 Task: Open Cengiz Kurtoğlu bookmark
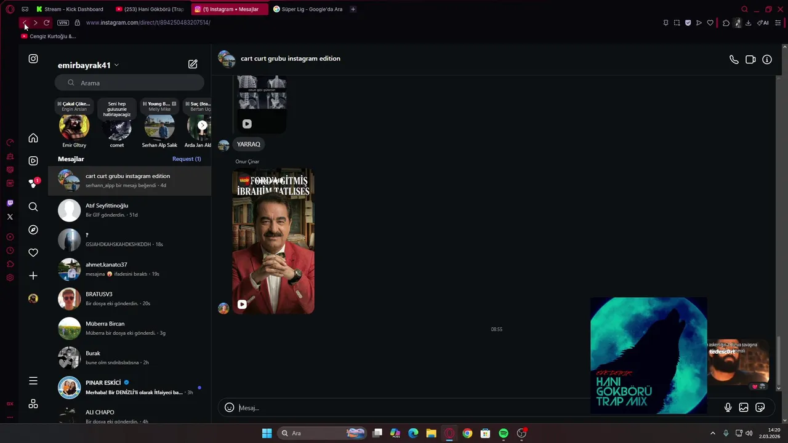[49, 36]
